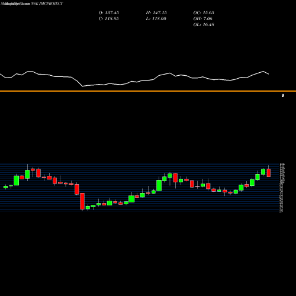Click the tallest red candle at the chart low
Viewport: 296px width, 296px height.
click(82, 201)
